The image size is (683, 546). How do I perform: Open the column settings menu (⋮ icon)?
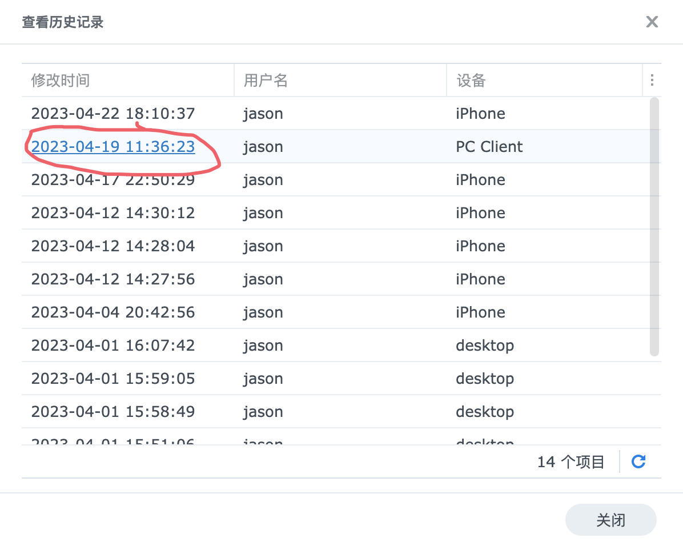652,80
